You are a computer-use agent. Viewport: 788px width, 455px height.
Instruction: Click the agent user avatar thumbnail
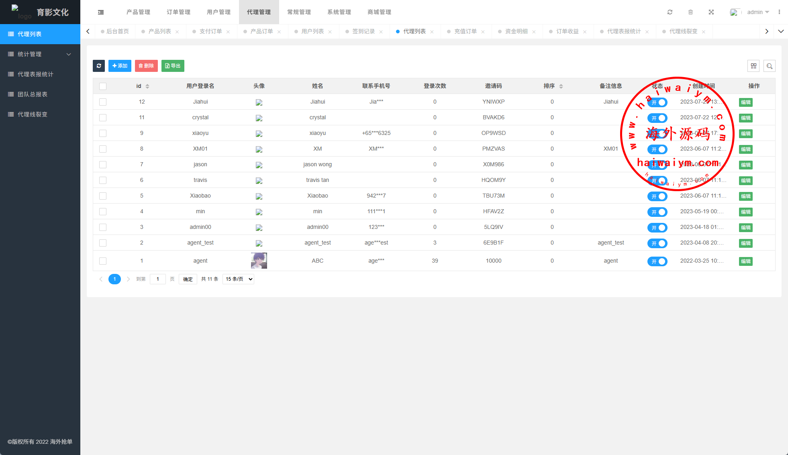pos(259,261)
